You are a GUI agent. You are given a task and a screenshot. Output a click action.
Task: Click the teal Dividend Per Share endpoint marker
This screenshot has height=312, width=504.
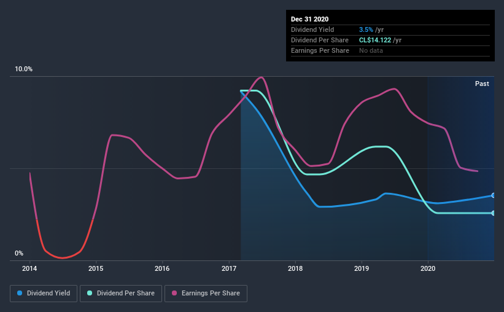click(494, 213)
